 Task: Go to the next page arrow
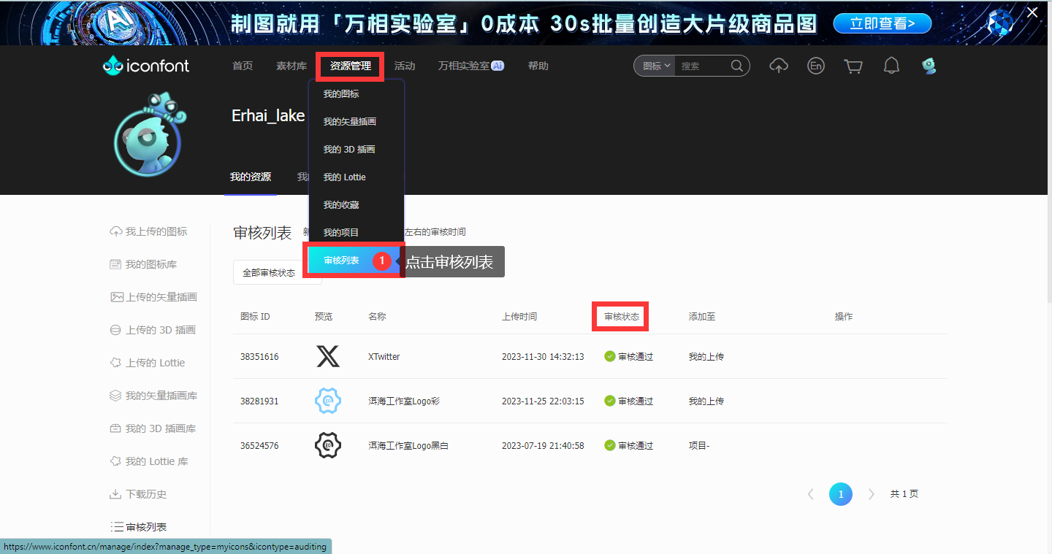click(x=871, y=494)
